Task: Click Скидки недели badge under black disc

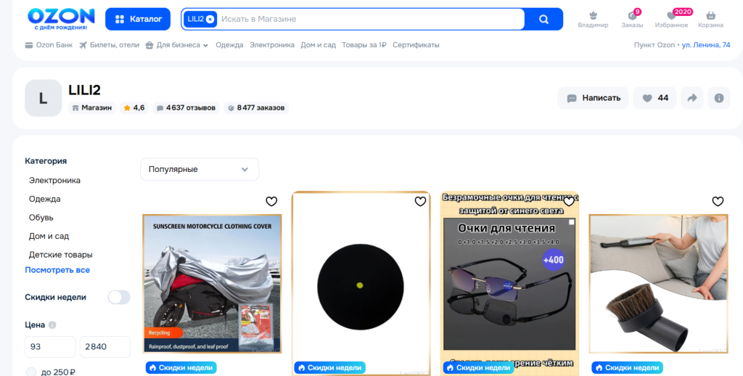Action: coord(330,367)
